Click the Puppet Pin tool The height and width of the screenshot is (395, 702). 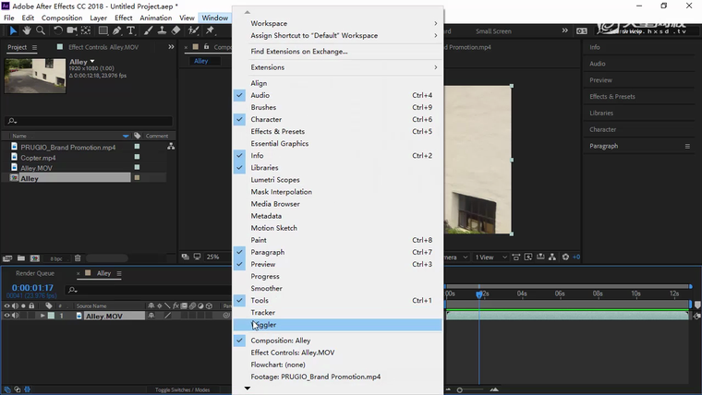pyautogui.click(x=211, y=30)
